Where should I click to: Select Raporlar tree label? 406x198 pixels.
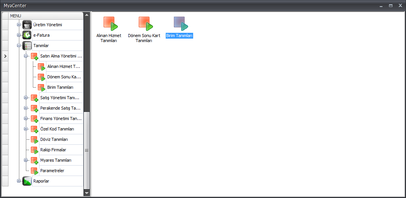[x=41, y=181]
